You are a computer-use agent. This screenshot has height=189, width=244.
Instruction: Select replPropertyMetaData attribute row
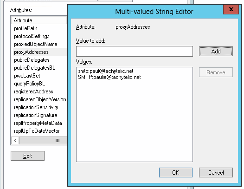tap(39, 123)
